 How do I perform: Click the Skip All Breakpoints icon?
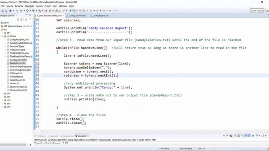coord(17,10)
